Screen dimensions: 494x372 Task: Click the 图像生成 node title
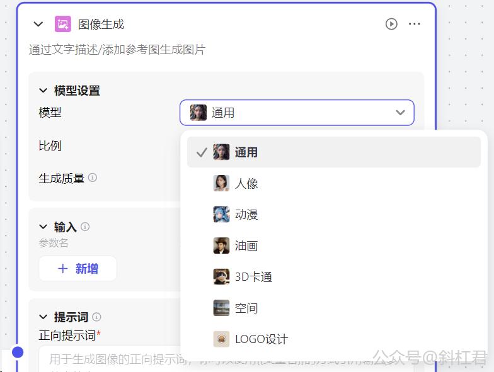click(101, 24)
